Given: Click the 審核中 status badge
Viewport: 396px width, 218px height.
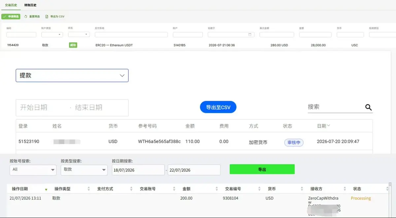Looking at the screenshot, I should (x=294, y=142).
